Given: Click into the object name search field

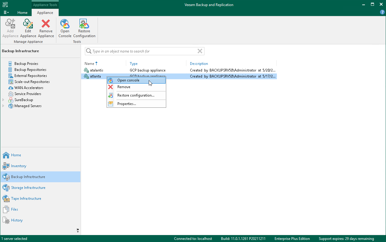Looking at the screenshot, I should tap(145, 51).
